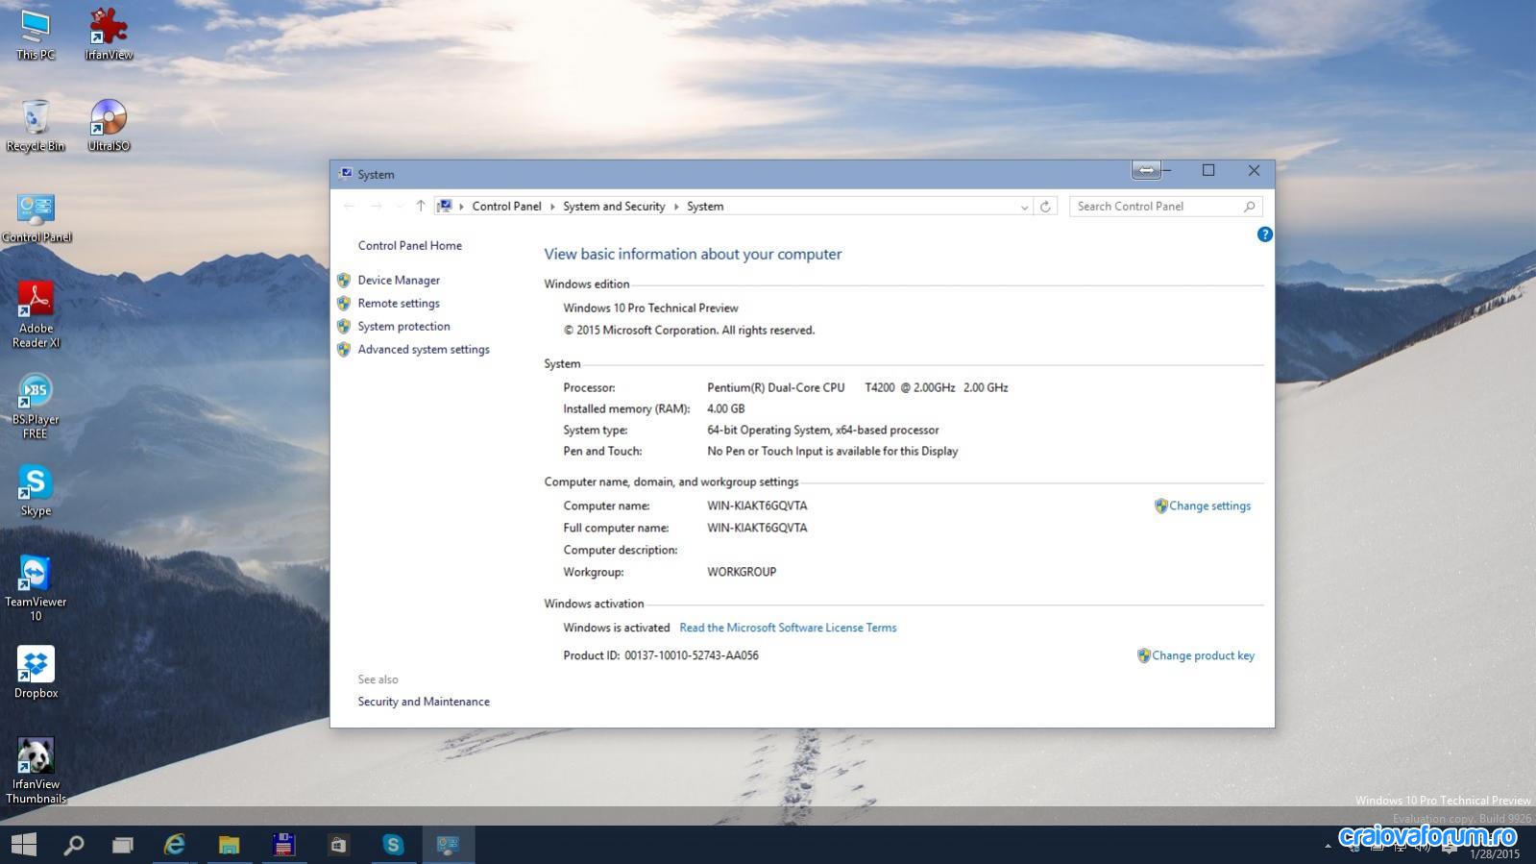Viewport: 1536px width, 864px height.
Task: Select the processor text Pentium(R) Dual-Core CPU
Action: (x=776, y=387)
